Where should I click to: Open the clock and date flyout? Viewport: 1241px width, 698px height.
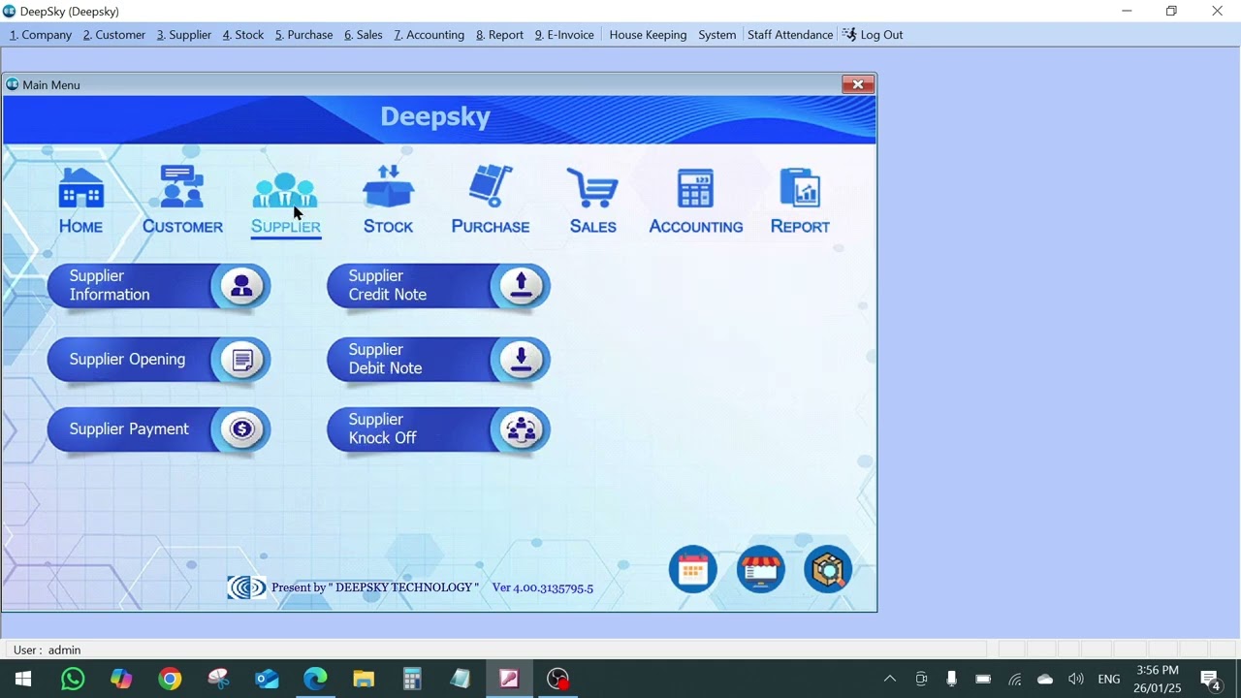[x=1158, y=679]
